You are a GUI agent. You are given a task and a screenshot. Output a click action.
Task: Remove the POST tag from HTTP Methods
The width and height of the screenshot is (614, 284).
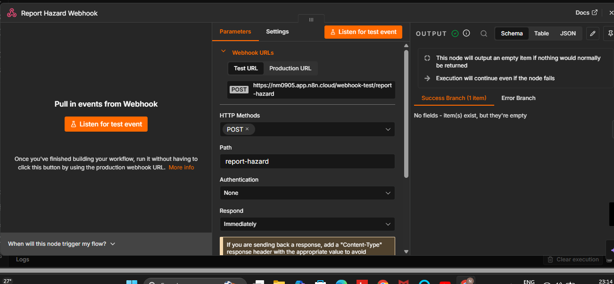tap(247, 129)
